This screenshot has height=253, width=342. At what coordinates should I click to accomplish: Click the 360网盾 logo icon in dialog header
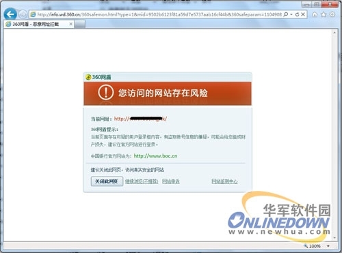pyautogui.click(x=88, y=77)
